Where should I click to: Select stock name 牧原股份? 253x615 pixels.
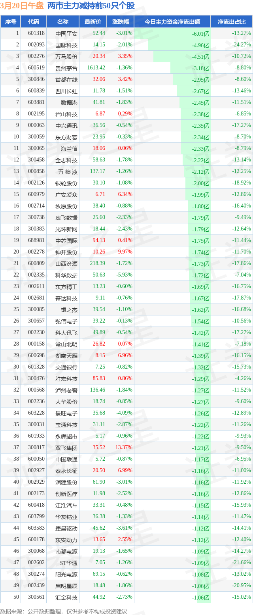pyautogui.click(x=67, y=206)
